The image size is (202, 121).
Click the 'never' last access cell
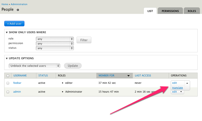[x=138, y=83]
